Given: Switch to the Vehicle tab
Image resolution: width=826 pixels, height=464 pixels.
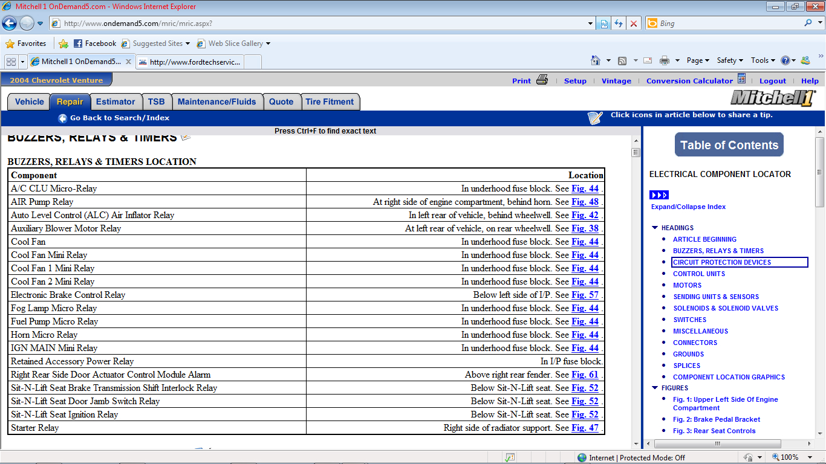Looking at the screenshot, I should tap(29, 102).
